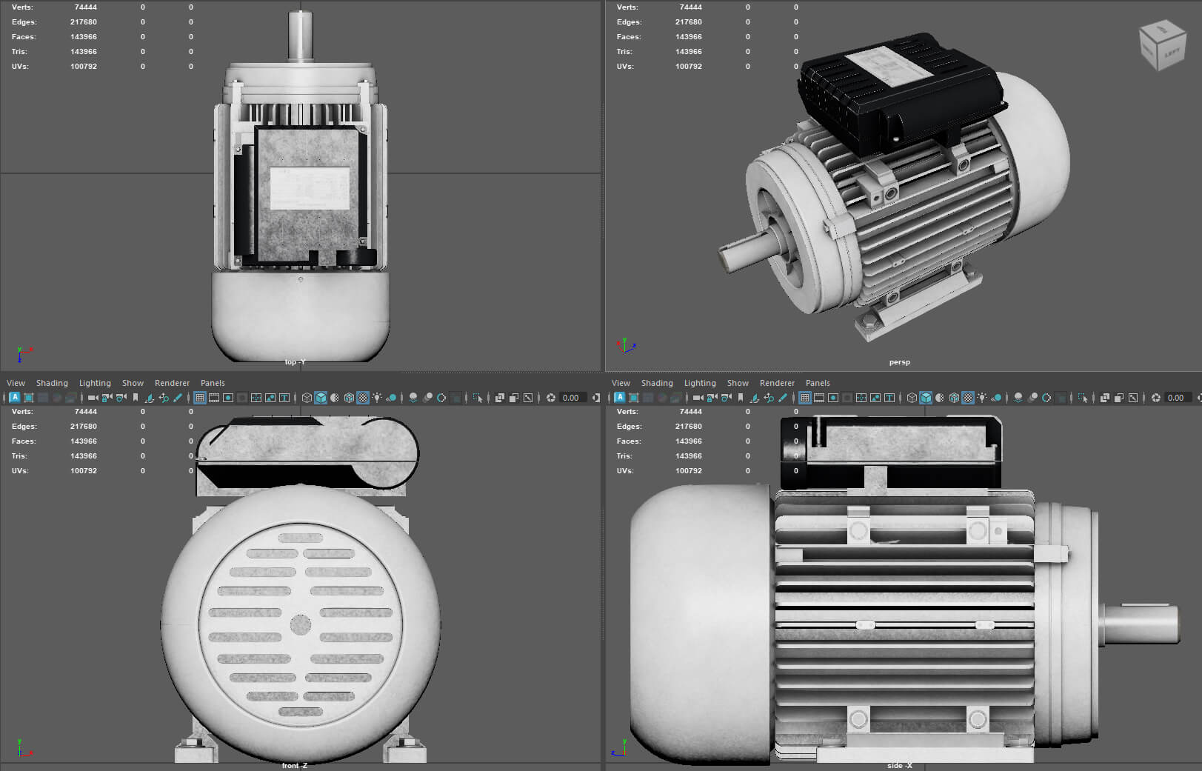Toggle X-Ray mode in front panel toolbar
This screenshot has width=1202, height=771.
pos(499,398)
